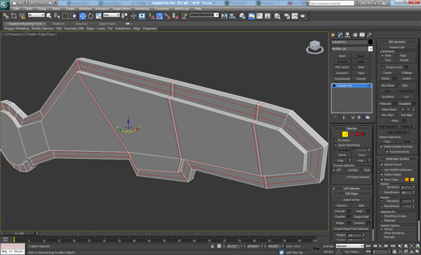The width and height of the screenshot is (421, 255).
Task: Open the Display command panel tab
Action: [x=362, y=35]
